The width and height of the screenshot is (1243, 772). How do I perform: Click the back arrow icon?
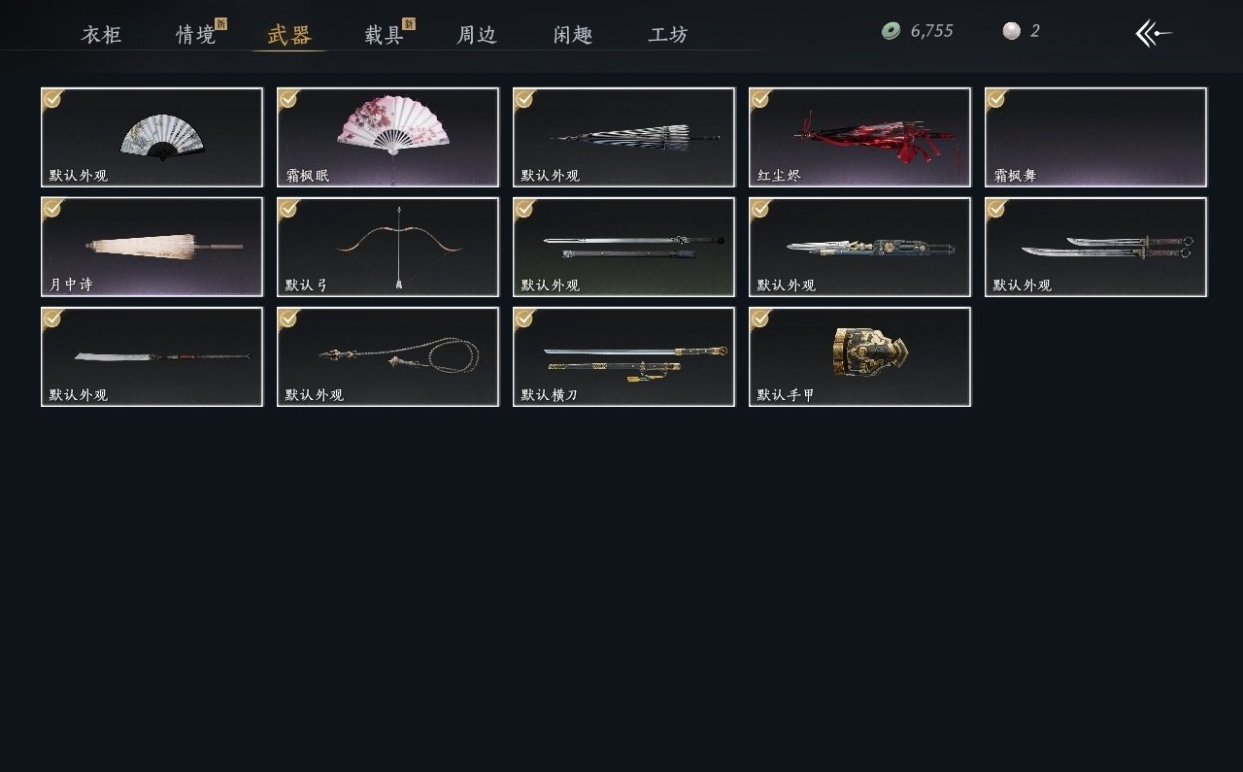(x=1154, y=33)
